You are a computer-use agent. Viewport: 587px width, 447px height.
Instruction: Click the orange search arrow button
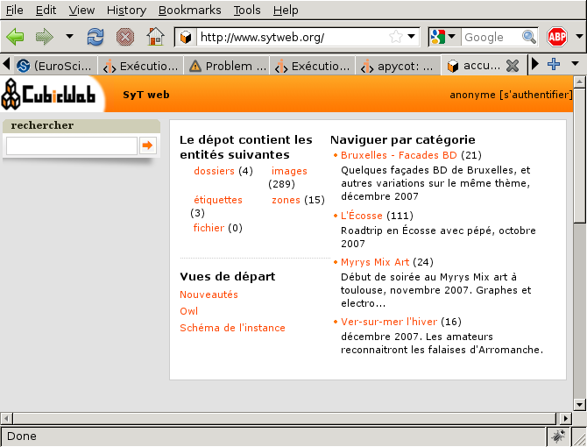[147, 145]
